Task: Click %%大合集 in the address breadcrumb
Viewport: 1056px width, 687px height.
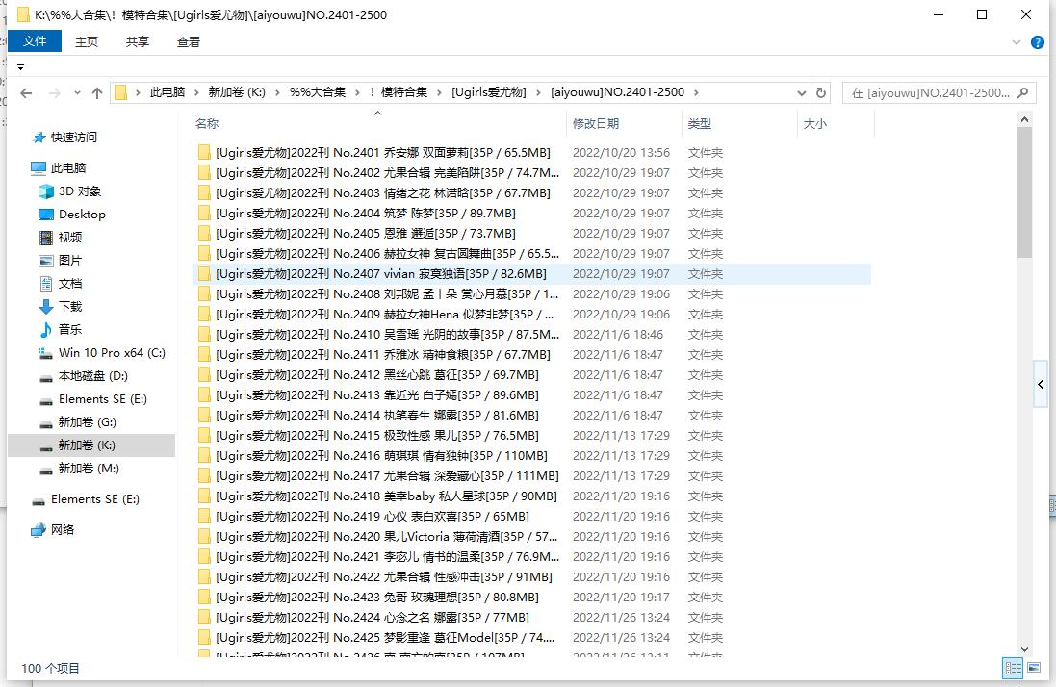Action: coord(318,92)
